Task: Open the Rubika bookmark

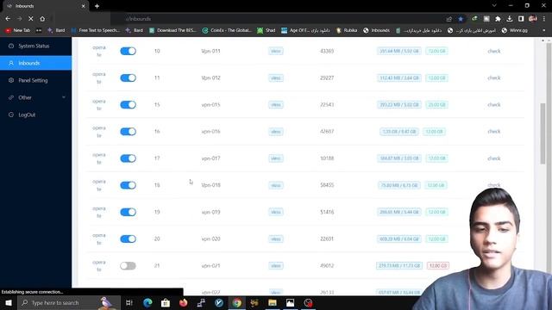Action: [x=347, y=31]
